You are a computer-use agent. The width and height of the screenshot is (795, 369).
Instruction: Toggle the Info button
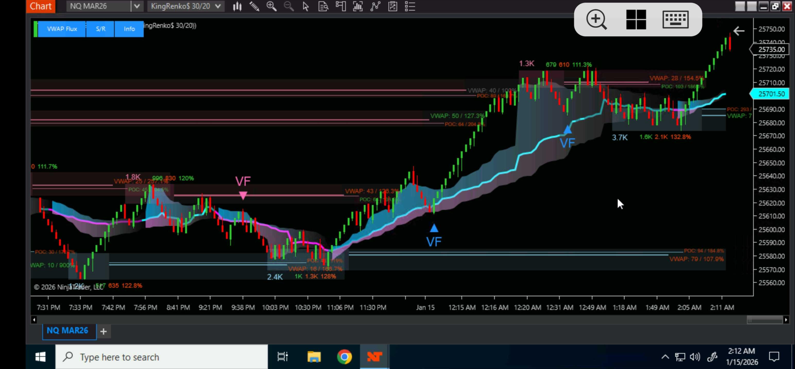click(x=129, y=29)
